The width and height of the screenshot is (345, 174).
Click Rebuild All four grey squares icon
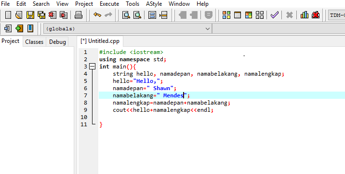click(x=260, y=15)
